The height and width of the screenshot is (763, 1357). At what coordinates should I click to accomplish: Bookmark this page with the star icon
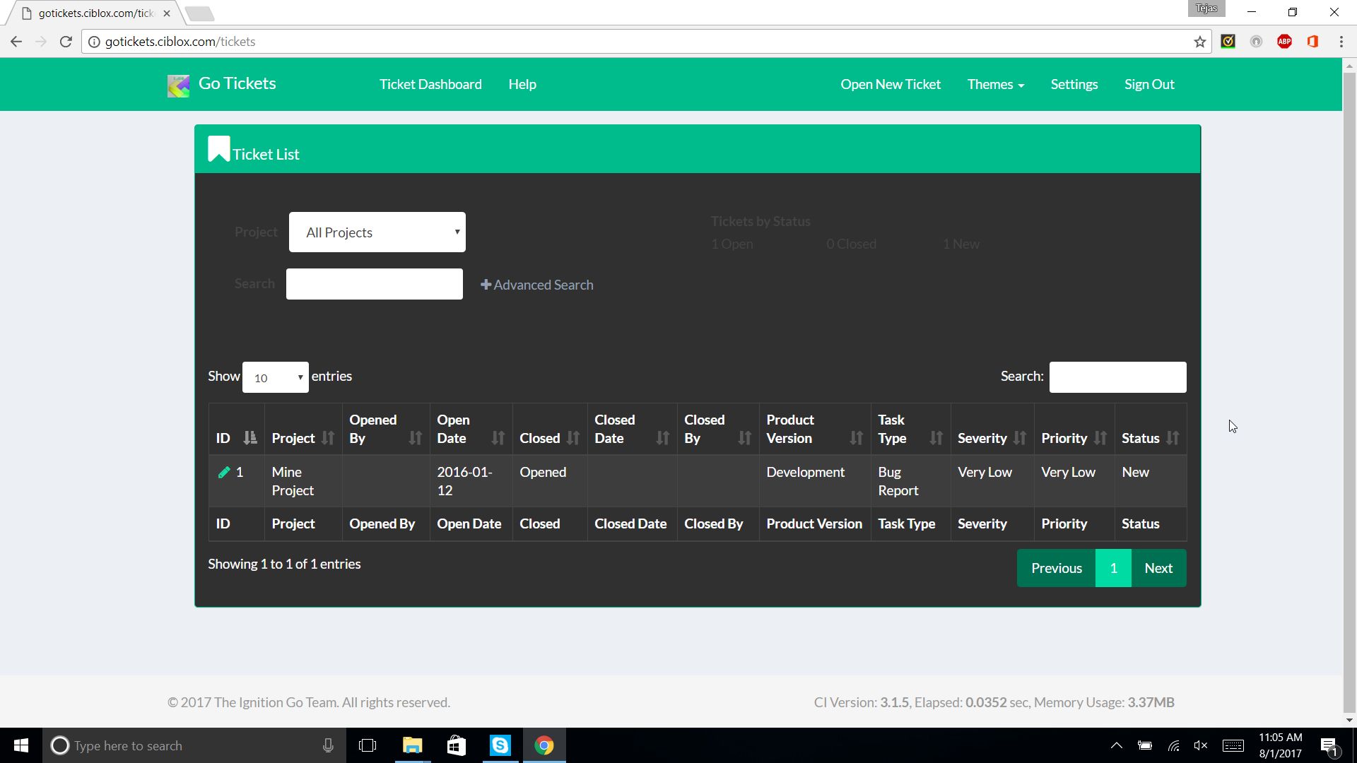(x=1199, y=42)
